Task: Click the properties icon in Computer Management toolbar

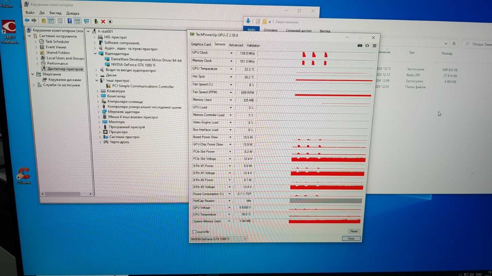Action: point(60,21)
